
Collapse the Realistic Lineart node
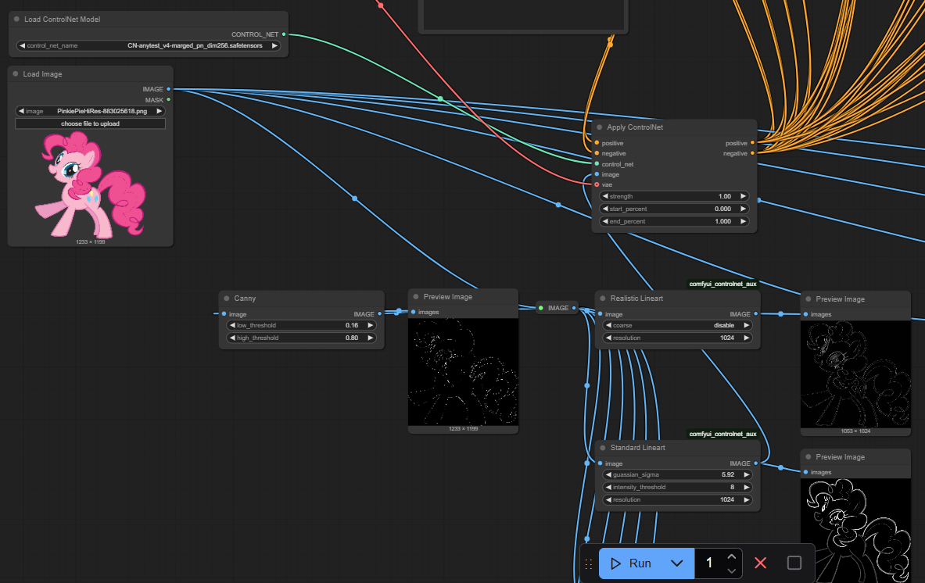[x=603, y=299]
